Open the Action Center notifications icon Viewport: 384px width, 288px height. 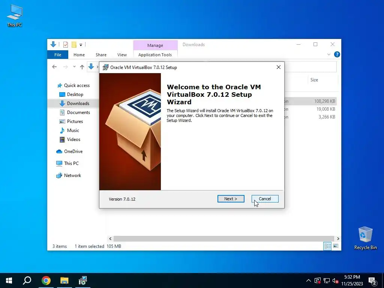[372, 280]
